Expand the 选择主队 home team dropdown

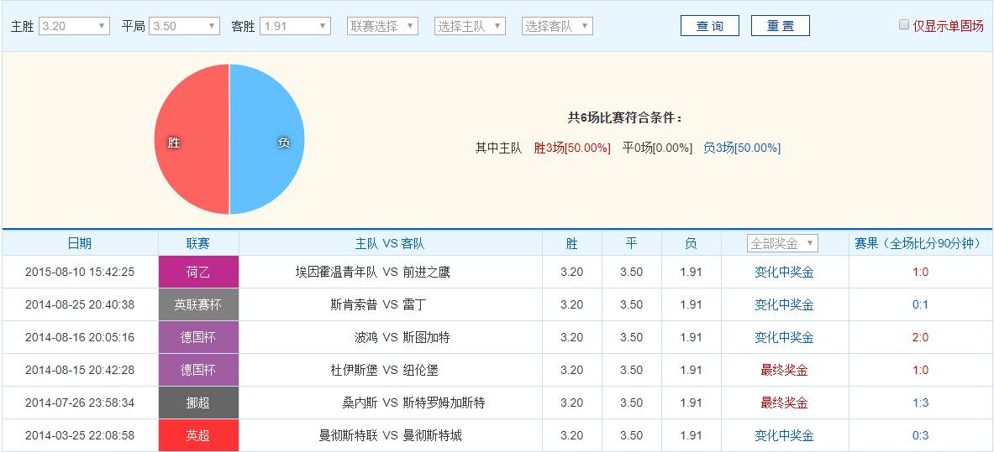(x=470, y=26)
